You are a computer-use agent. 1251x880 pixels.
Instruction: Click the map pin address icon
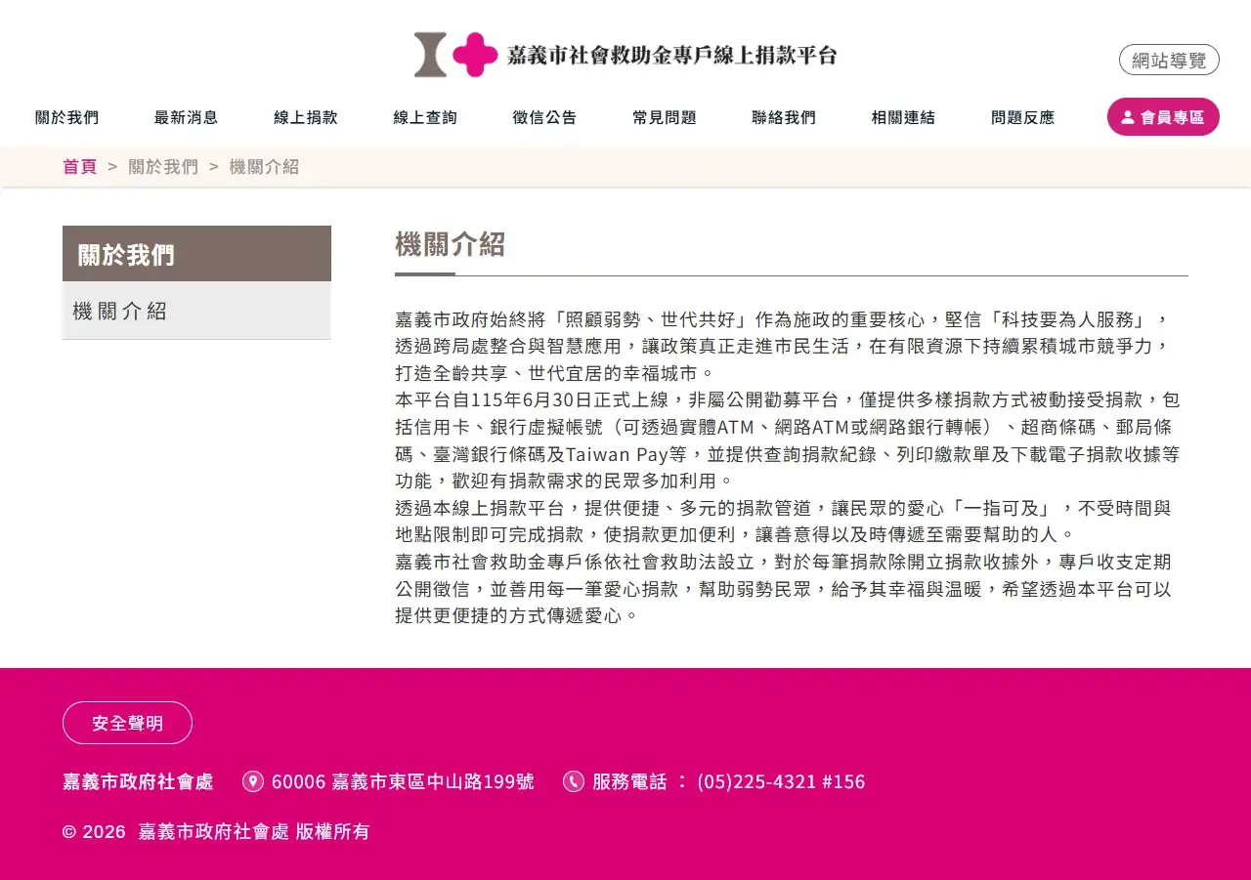coord(253,781)
